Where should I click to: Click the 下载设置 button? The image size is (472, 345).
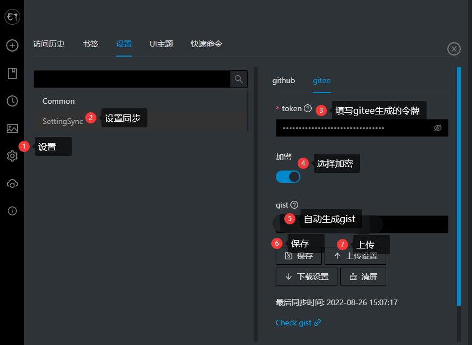point(307,277)
